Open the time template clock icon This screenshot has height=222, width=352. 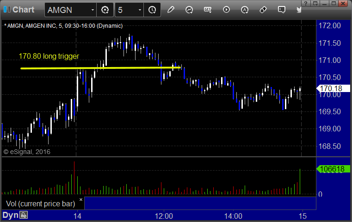click(x=152, y=10)
